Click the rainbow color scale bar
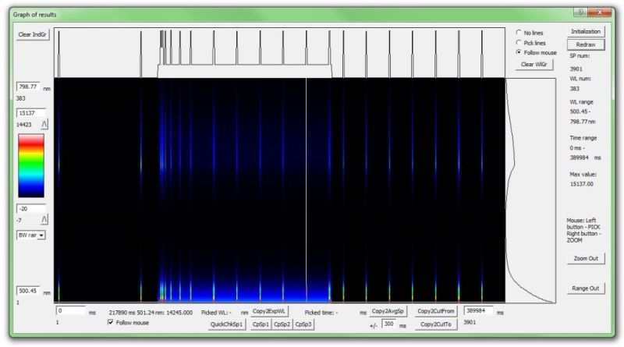The height and width of the screenshot is (347, 624). coord(31,165)
